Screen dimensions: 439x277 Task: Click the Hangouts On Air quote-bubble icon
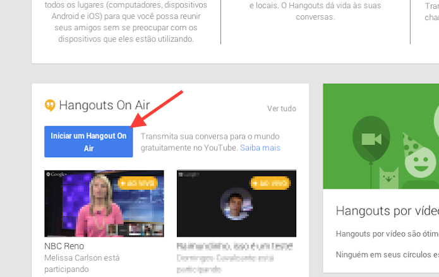coord(50,105)
